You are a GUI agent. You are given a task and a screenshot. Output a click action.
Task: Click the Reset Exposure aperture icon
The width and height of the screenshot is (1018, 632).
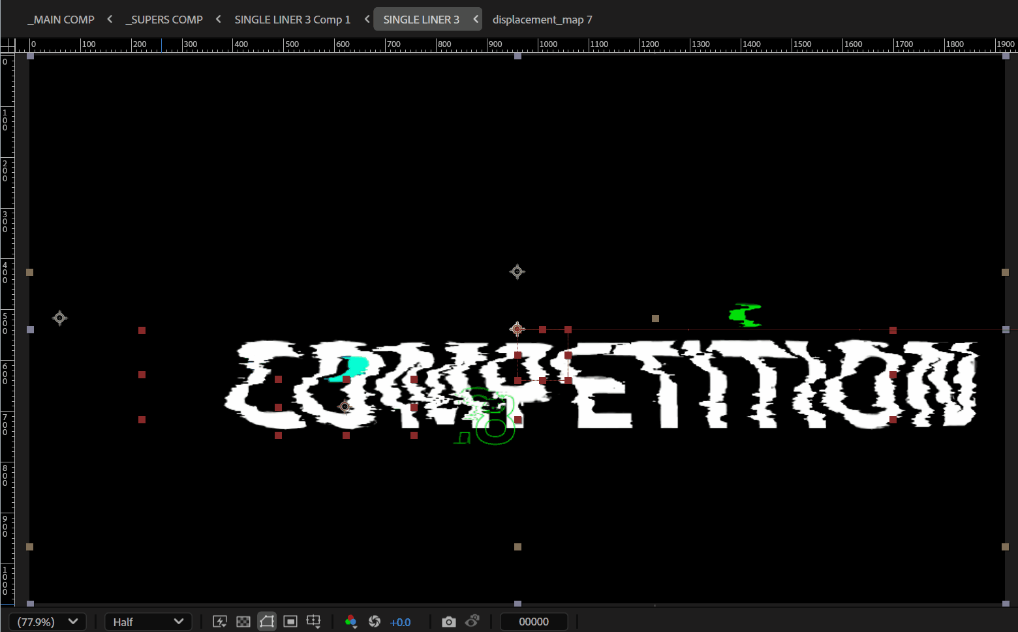tap(375, 622)
